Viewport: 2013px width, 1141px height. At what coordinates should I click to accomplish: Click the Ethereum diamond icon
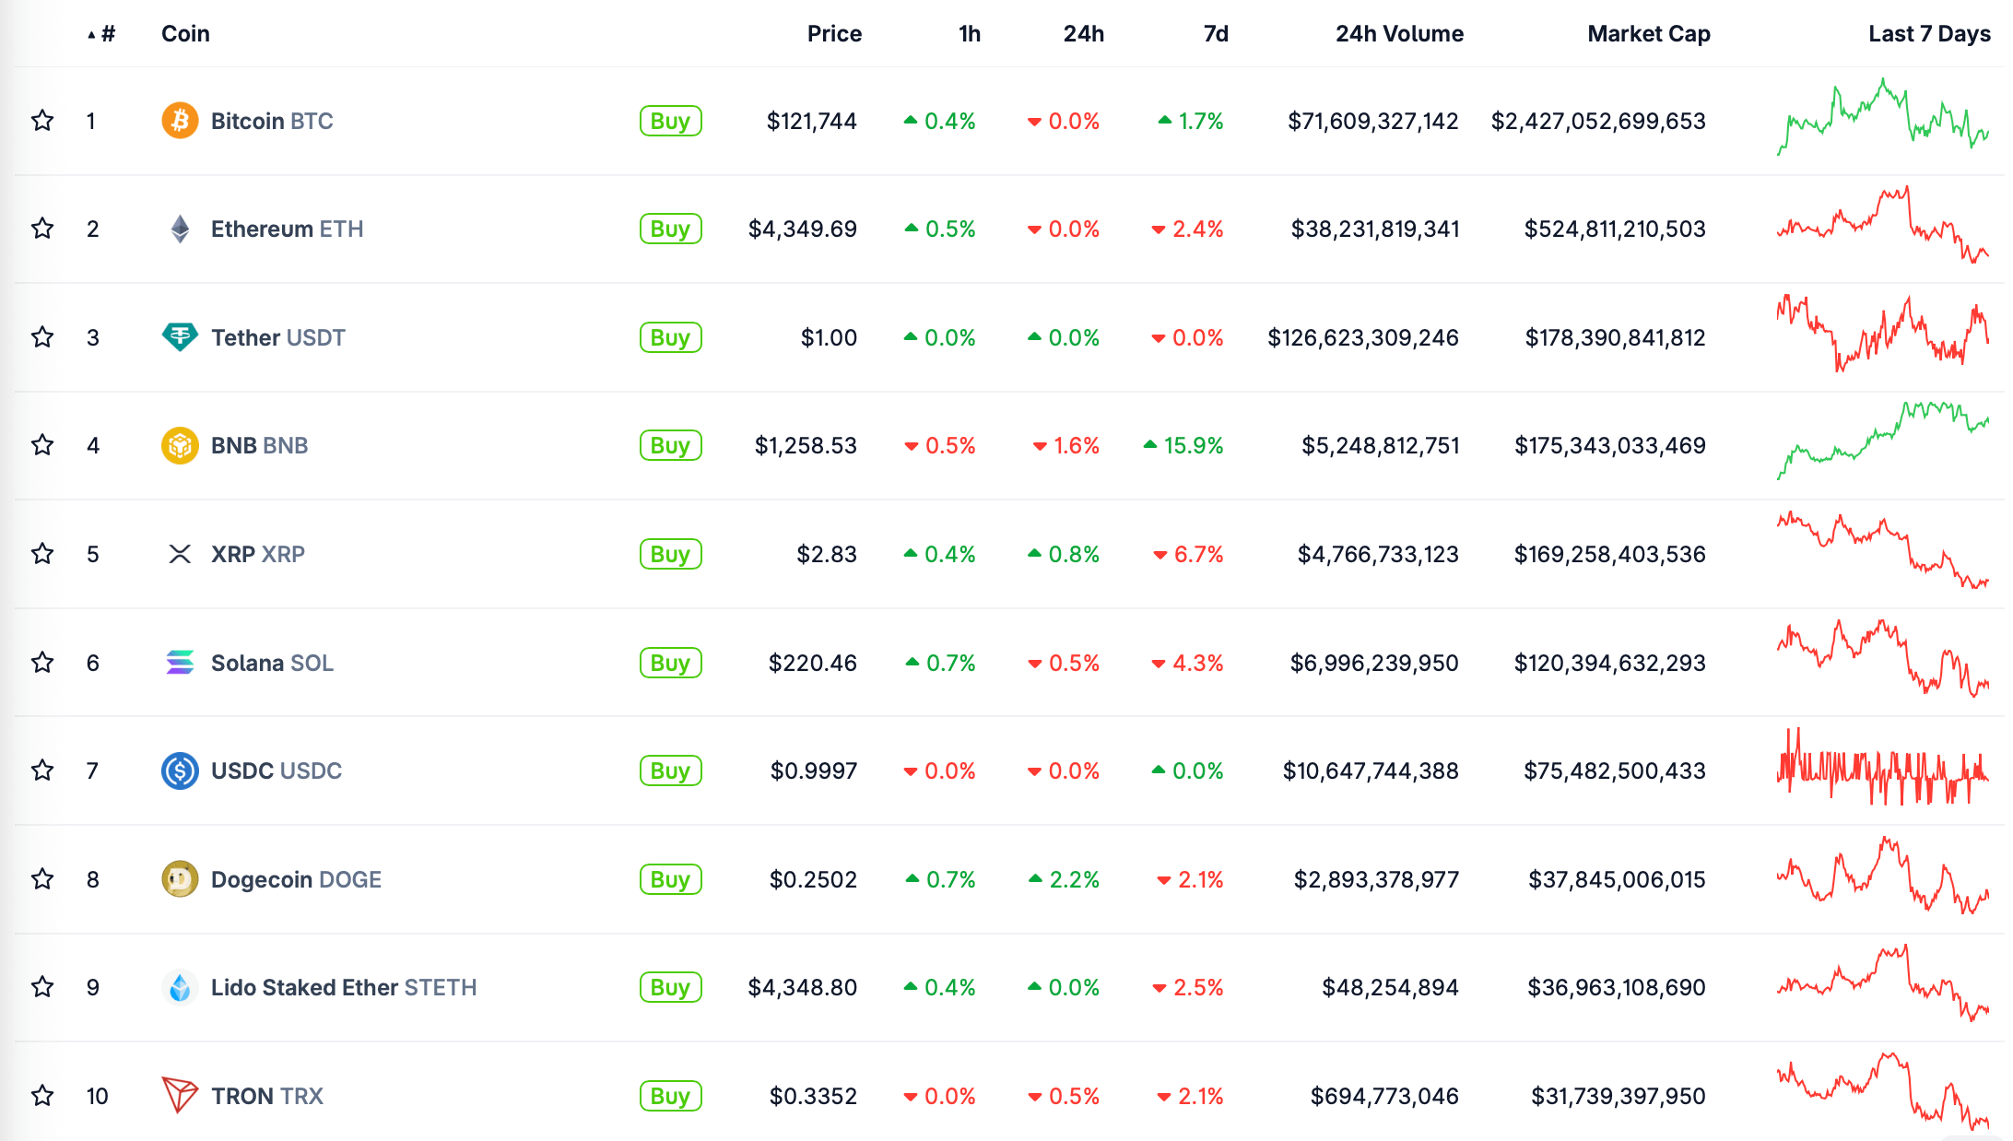click(x=180, y=229)
